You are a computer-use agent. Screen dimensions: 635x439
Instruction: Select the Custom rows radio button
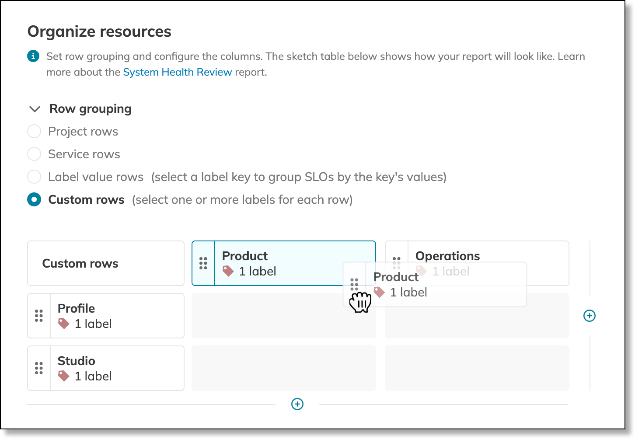34,200
